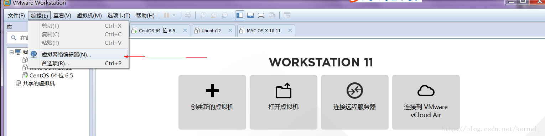Toggle the thumbnail bar view icon

[x=250, y=15]
